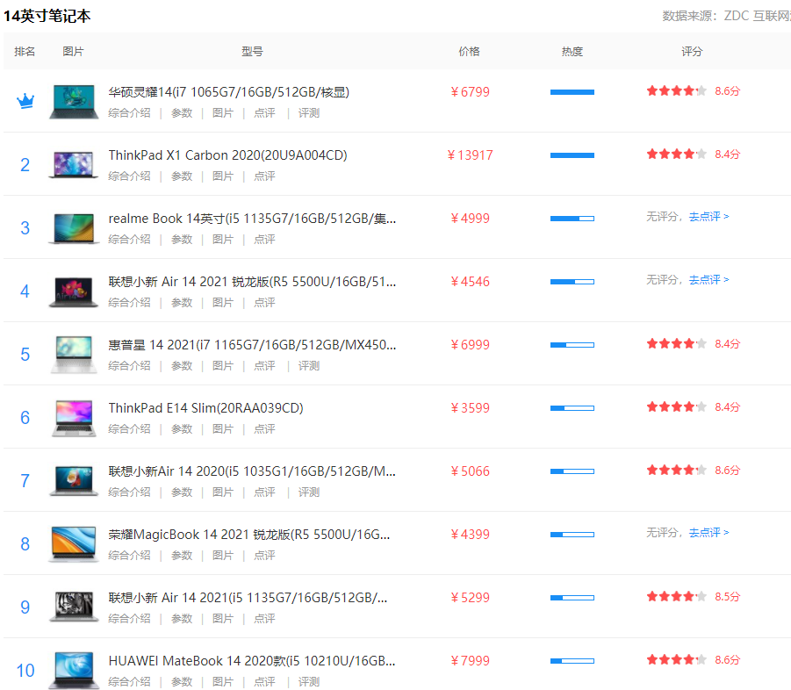View 参数 for 惠普星 14 2021
Viewport: 791px width, 690px height.
(182, 365)
